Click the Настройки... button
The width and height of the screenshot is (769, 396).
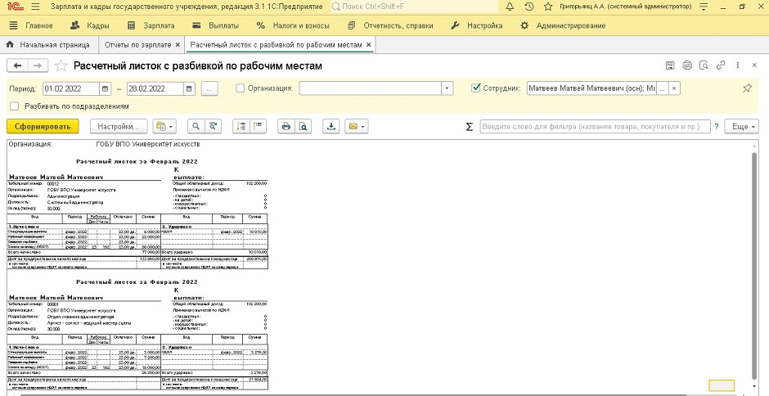(117, 127)
